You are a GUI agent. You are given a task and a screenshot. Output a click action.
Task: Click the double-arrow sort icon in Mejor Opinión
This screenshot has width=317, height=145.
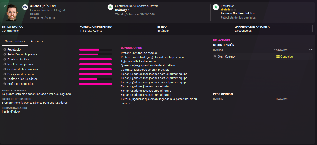[x=311, y=50]
